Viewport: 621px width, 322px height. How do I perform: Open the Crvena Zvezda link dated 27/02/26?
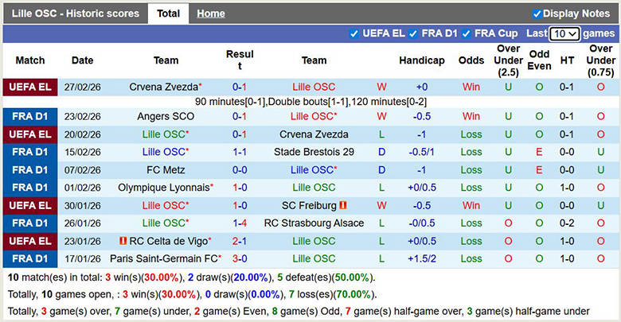(x=164, y=87)
